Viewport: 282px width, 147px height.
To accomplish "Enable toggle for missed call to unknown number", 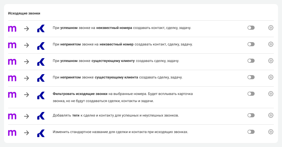I will coord(251,44).
